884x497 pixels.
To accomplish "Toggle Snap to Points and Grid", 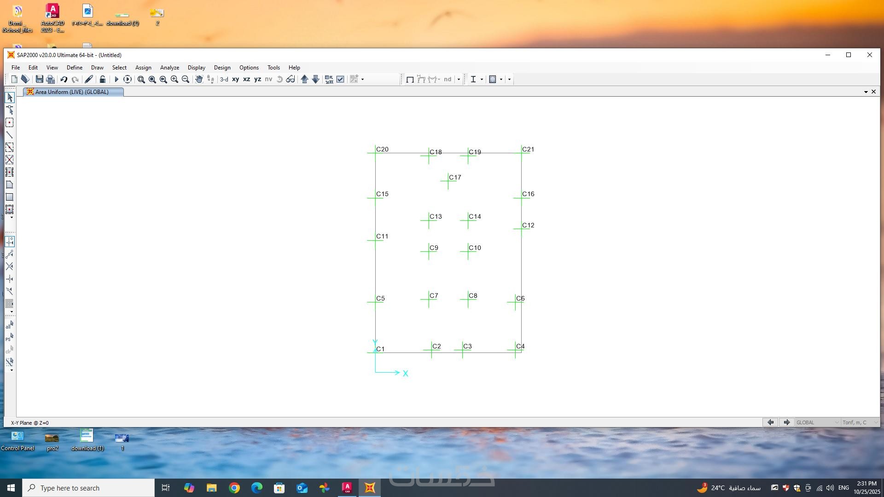I will click(x=9, y=242).
